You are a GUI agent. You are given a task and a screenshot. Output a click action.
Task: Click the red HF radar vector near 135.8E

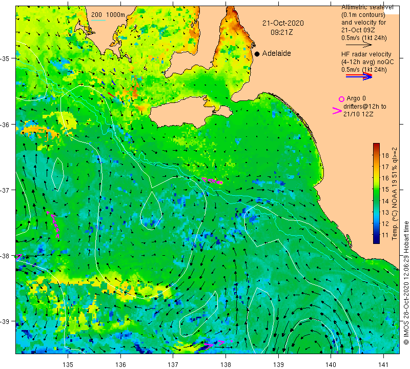click(x=111, y=95)
